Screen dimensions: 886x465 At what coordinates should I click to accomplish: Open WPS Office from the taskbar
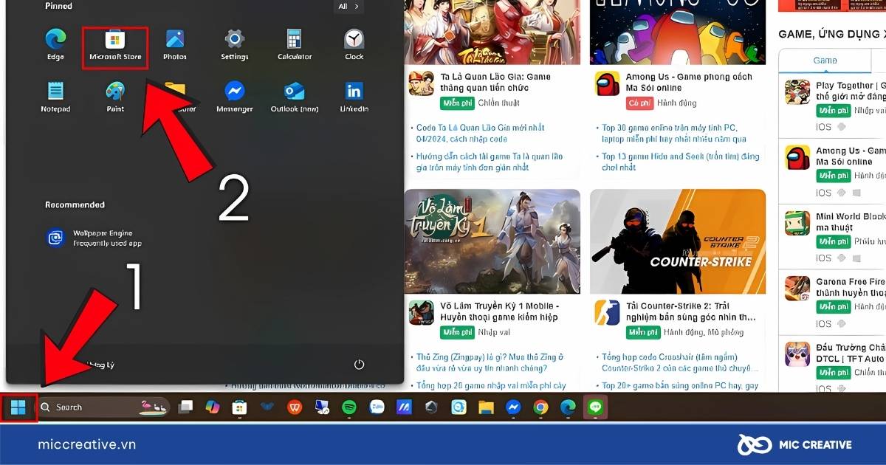coord(295,407)
